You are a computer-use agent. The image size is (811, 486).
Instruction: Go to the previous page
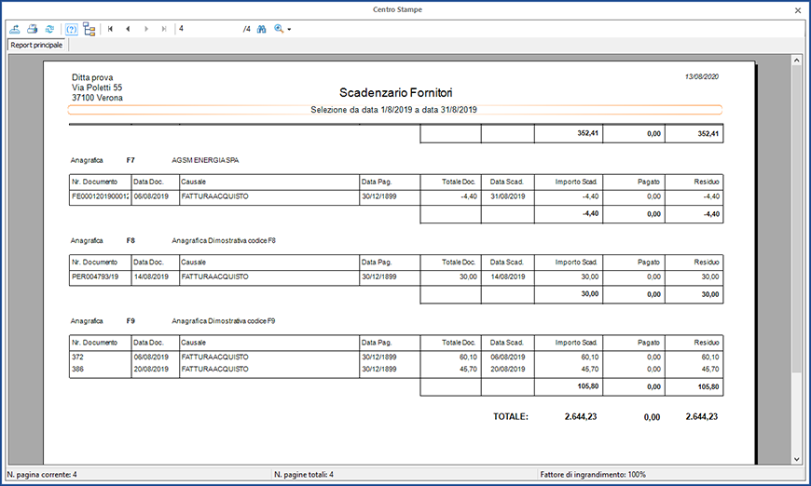click(x=129, y=29)
